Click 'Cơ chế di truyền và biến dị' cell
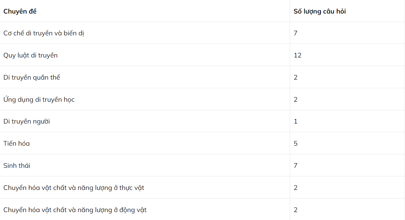Screen dimensions: 405x220 coord(44,33)
